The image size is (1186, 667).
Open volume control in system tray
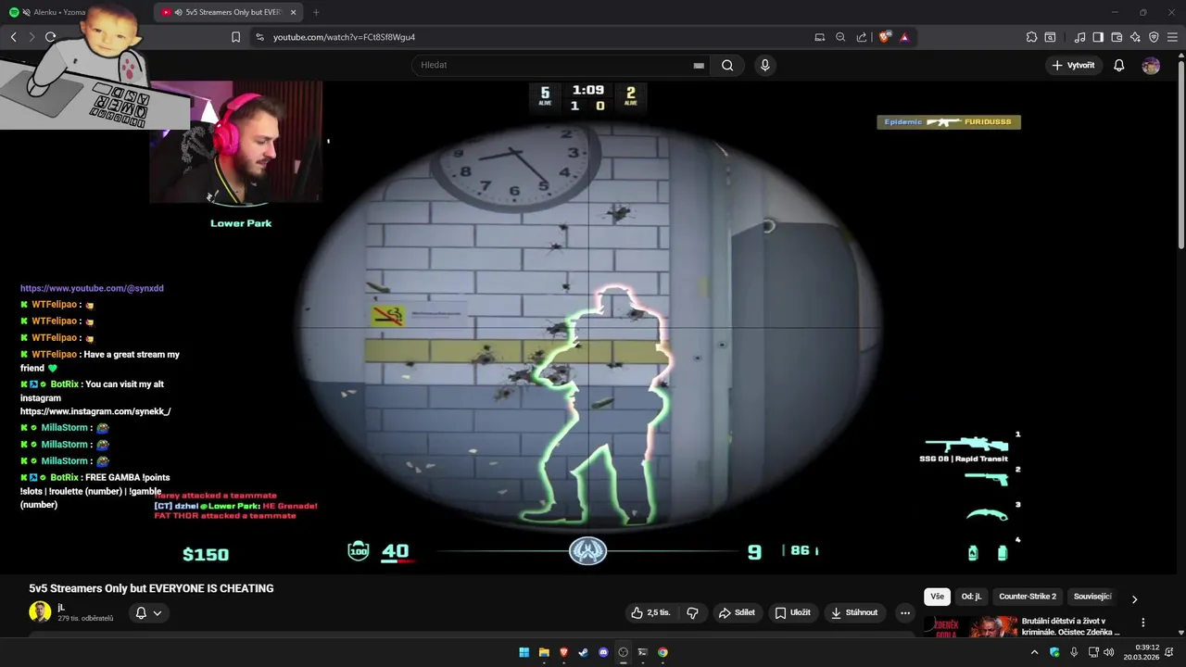1109,652
